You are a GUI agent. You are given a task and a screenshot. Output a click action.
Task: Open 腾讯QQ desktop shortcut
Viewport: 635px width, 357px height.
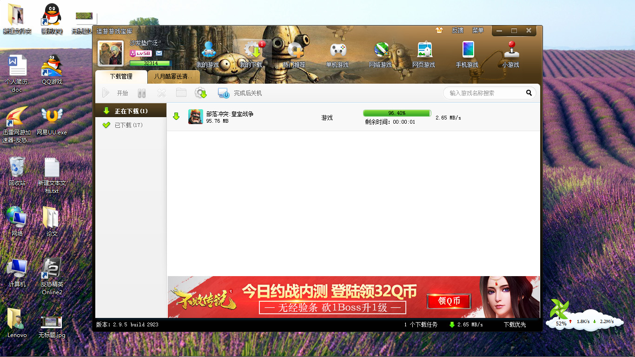point(52,19)
